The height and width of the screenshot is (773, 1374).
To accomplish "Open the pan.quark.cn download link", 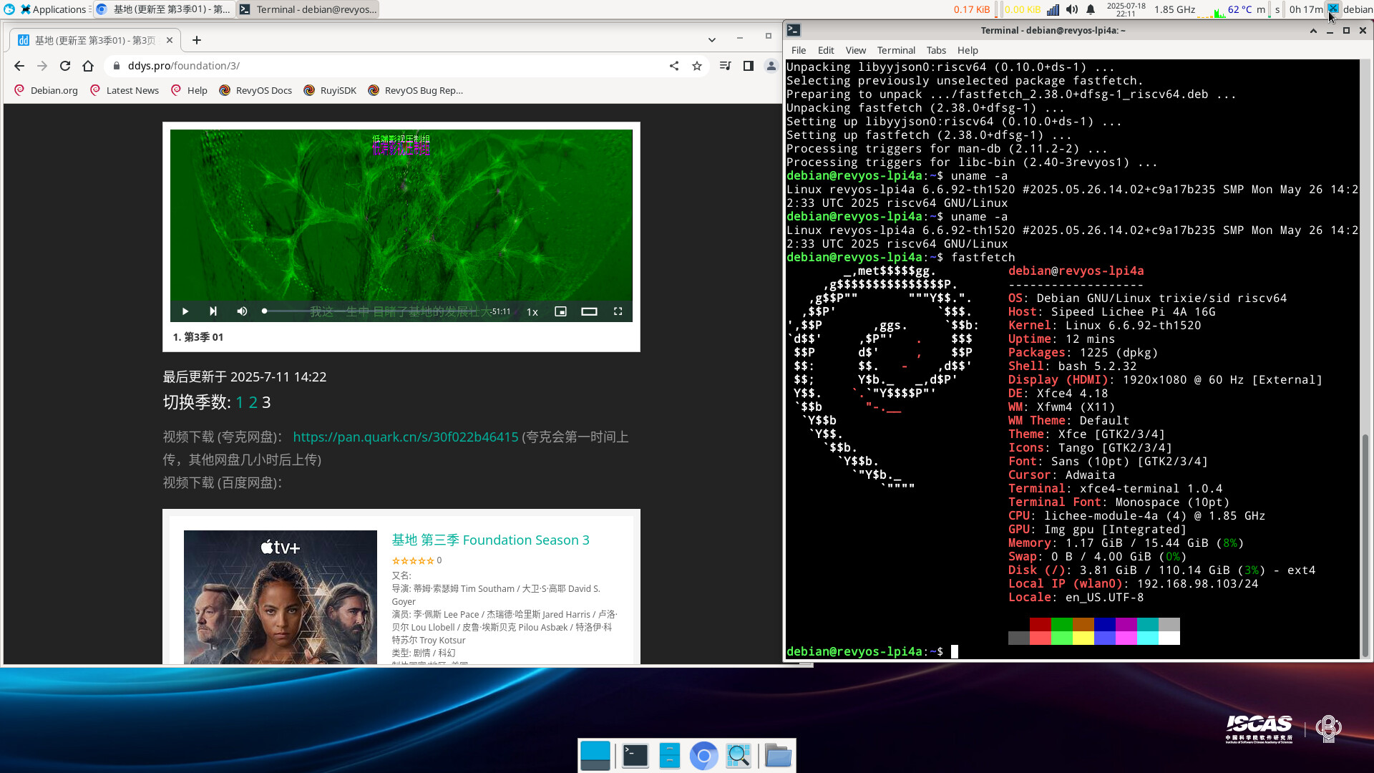I will click(x=406, y=437).
